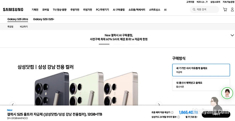This screenshot has height=121, width=235.
Task: Click info icon beside 최종 혜택 적용 예상가
Action: [x=172, y=112]
